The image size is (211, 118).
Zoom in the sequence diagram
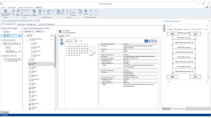pyautogui.click(x=197, y=29)
